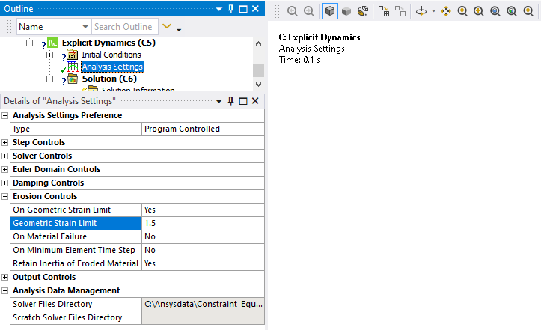Select Solution (C6) in the outline
541x330 pixels.
(109, 79)
